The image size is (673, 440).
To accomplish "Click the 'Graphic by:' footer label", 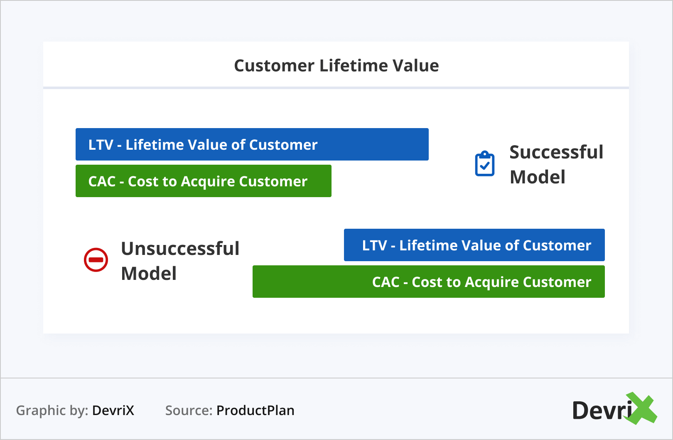I will tap(52, 410).
